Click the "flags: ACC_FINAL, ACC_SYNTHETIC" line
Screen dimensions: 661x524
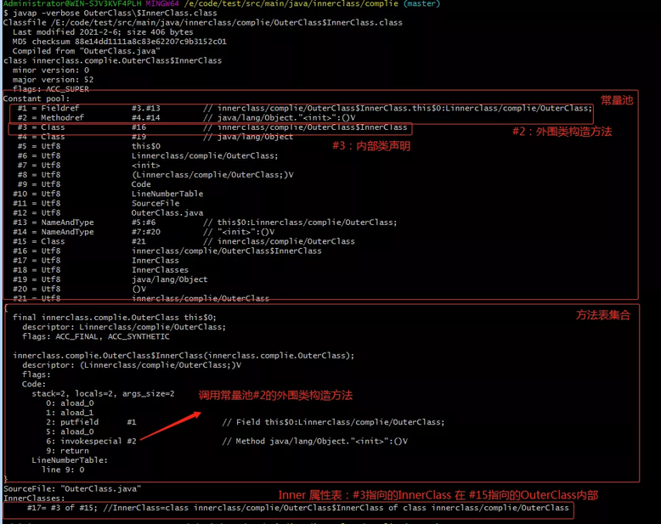[96, 336]
